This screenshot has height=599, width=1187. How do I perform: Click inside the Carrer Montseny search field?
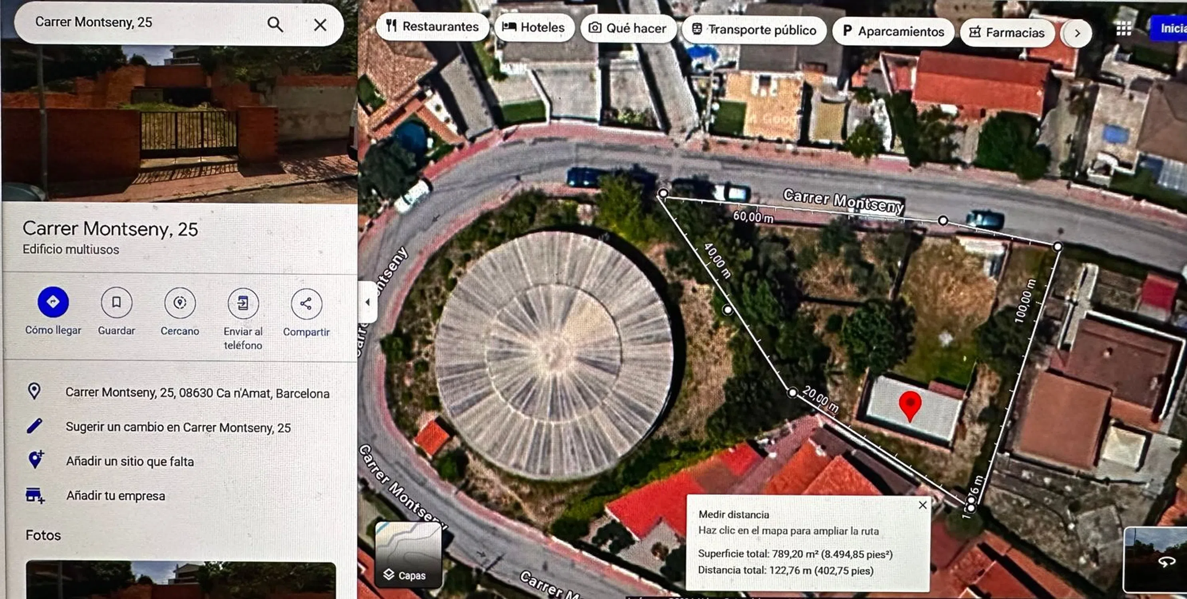tap(138, 23)
